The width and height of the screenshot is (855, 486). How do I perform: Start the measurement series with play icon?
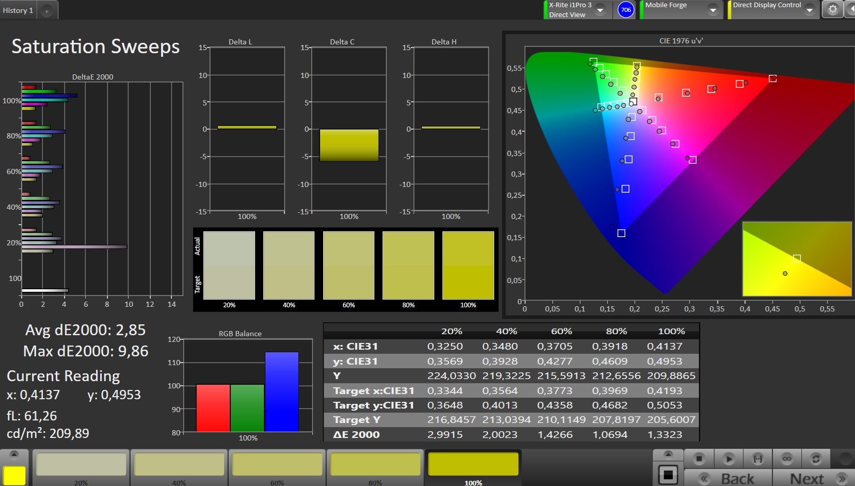coord(729,459)
